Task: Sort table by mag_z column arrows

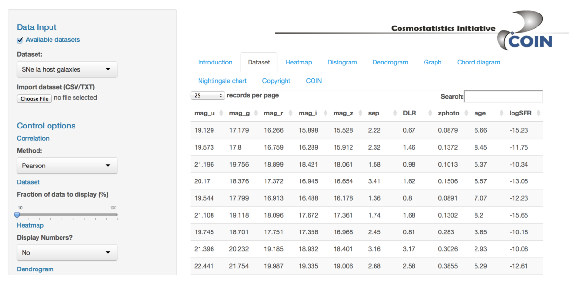Action: [x=361, y=113]
